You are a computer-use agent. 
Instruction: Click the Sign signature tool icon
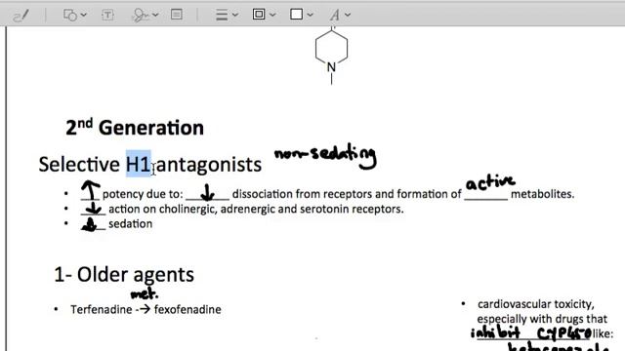pos(141,16)
